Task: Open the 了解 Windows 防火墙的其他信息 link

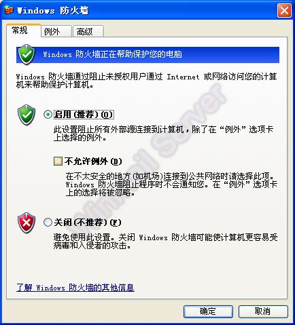Action: (x=75, y=288)
